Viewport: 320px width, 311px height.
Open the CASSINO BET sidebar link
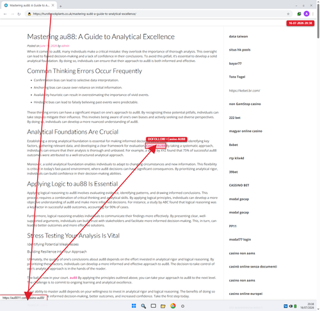click(239, 185)
